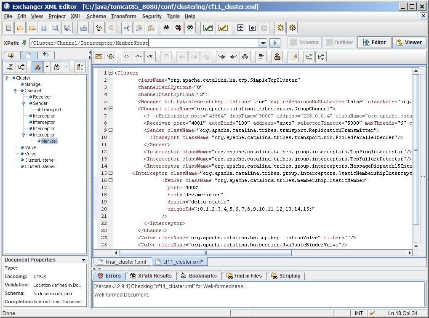Execute the XPath with the green run arrow
Viewport: 429px width, 318px height.
[274, 42]
